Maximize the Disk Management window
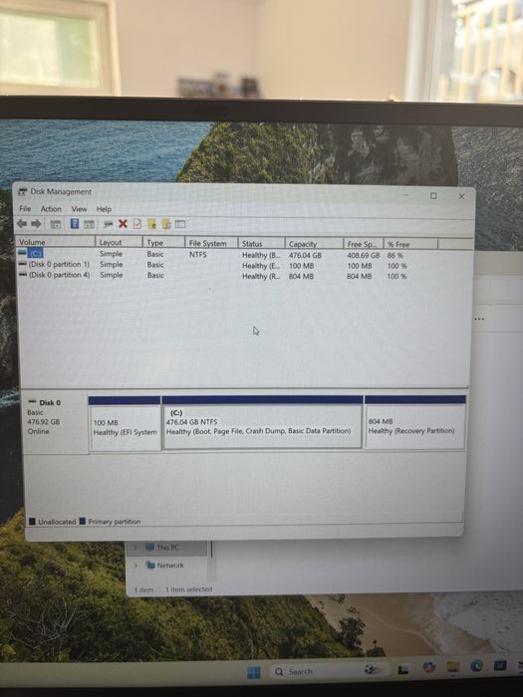 click(433, 195)
